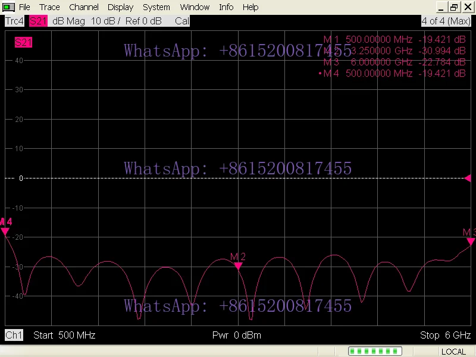
Task: Click the Cal status label in trace bar
Action: [x=182, y=21]
